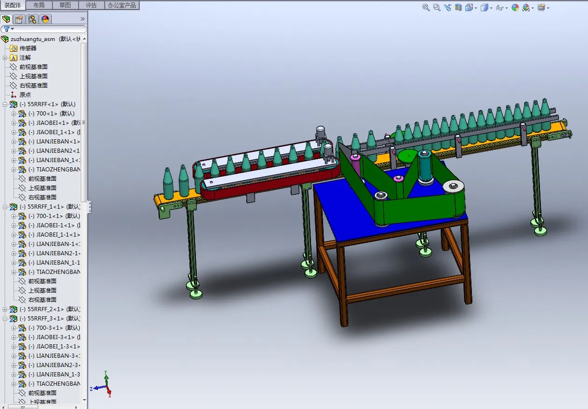588x409 pixels.
Task: Click the feature panel collapse handle
Action: 90,207
